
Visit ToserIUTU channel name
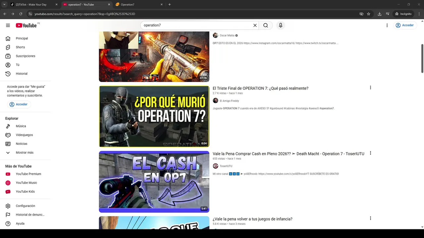(226, 166)
